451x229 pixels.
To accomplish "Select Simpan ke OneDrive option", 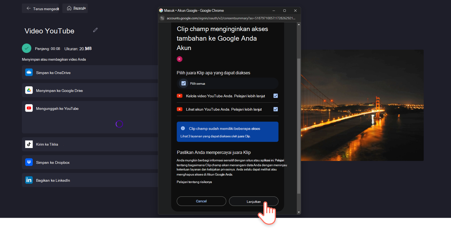I will tap(90, 72).
